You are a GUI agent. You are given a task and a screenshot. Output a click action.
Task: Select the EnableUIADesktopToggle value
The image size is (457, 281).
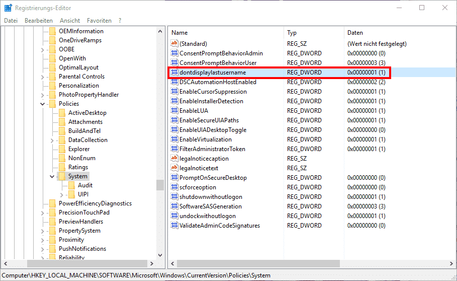[213, 130]
